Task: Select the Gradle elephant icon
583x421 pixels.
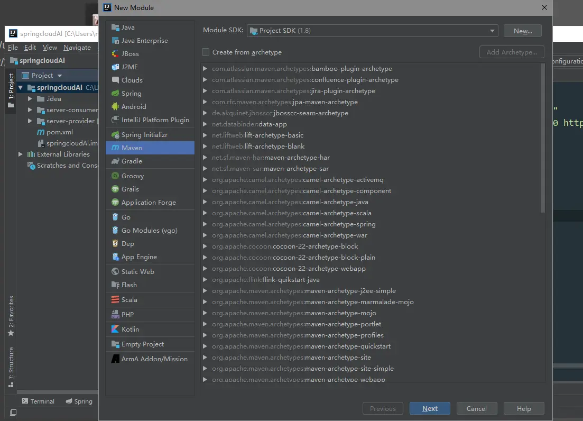Action: tap(115, 161)
